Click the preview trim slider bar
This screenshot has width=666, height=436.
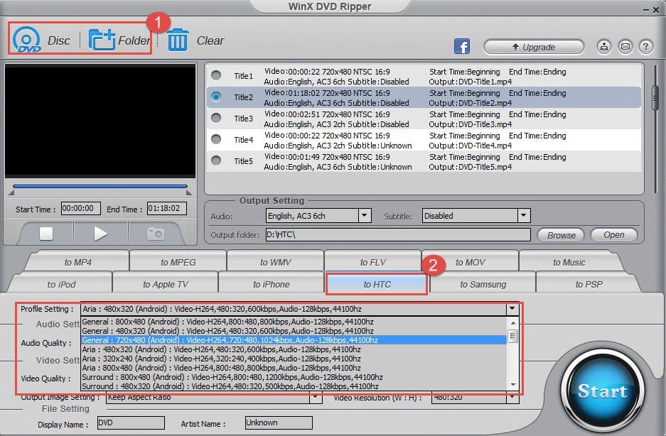point(100,186)
